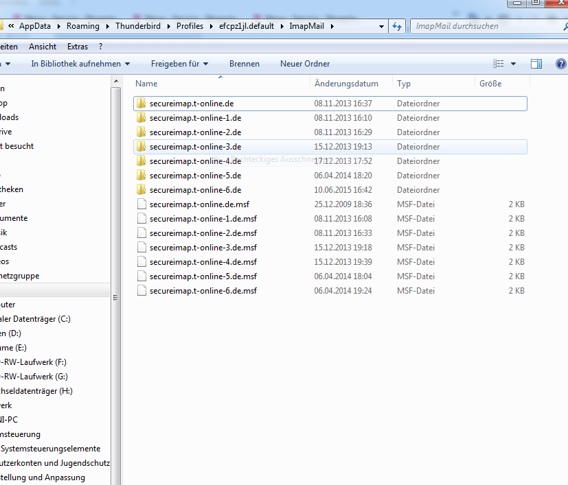568x485 pixels.
Task: Click the secureimap.t-online.de.msf file icon
Action: pyautogui.click(x=141, y=204)
